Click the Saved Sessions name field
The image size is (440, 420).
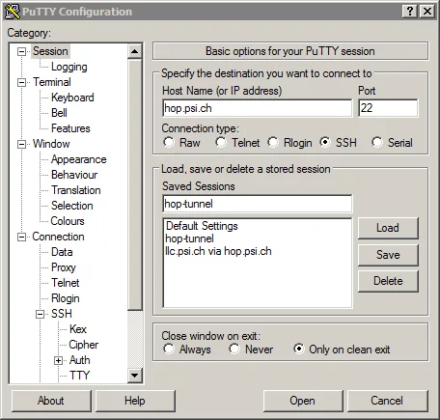(x=258, y=204)
